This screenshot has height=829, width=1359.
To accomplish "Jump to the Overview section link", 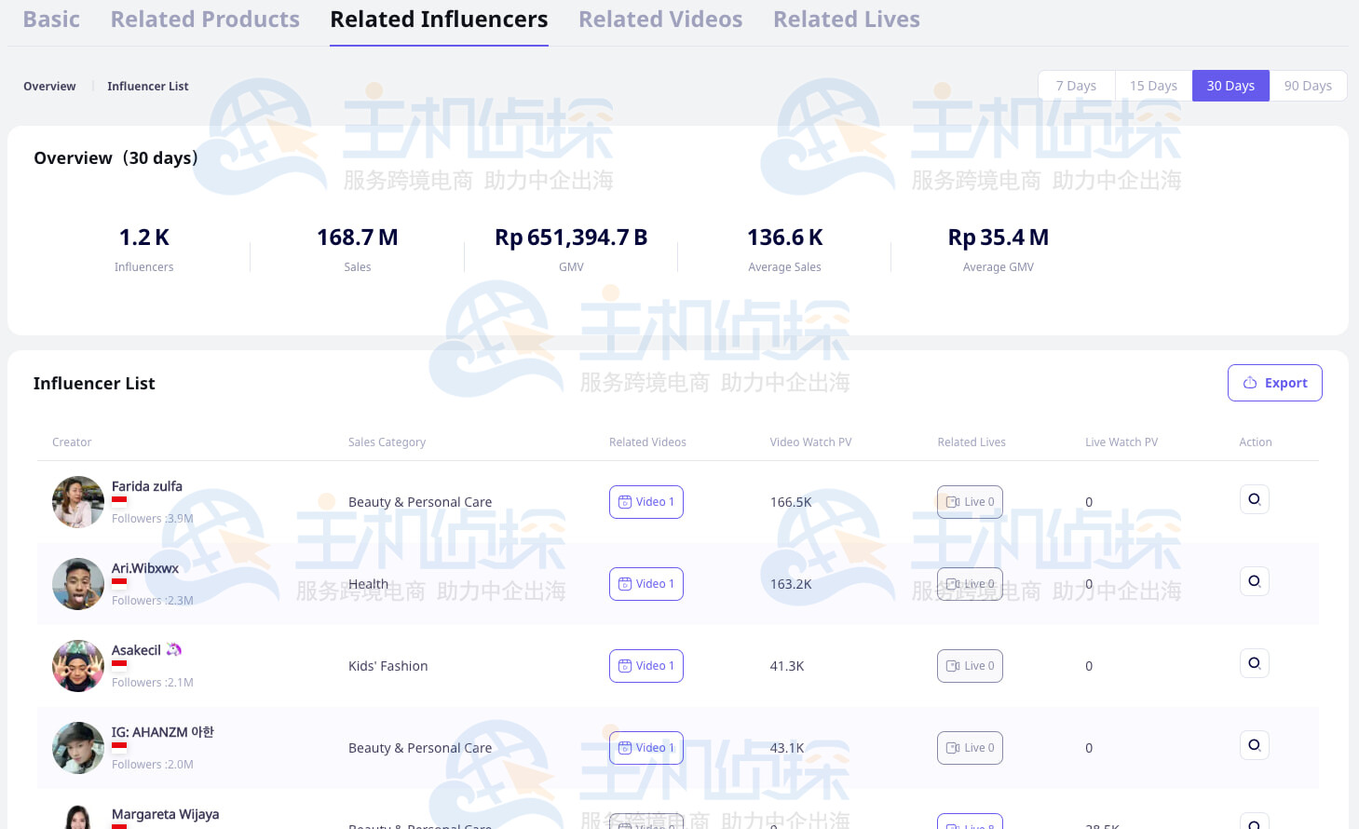I will coord(49,87).
